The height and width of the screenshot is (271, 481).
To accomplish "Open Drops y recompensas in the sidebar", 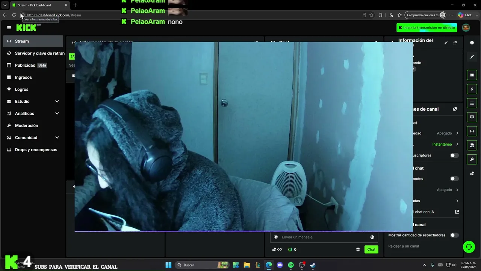I will pos(33,150).
